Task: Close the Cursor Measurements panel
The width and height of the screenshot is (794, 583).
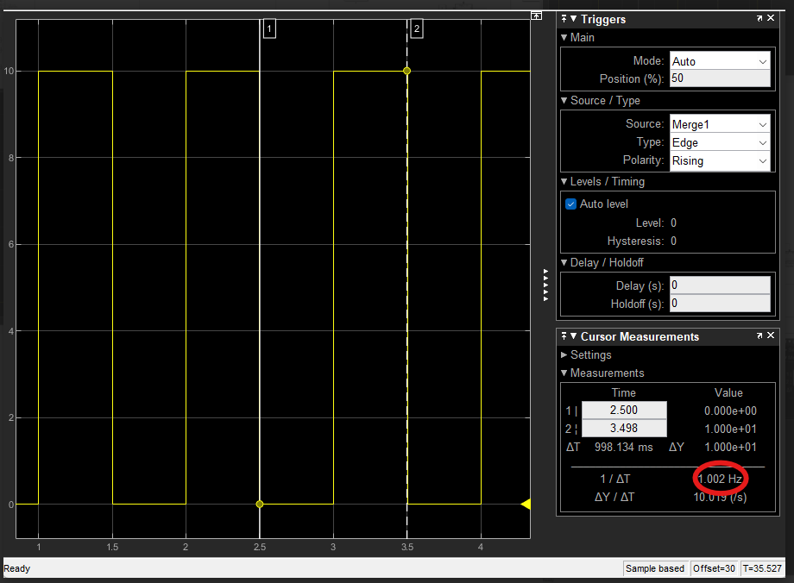Action: point(771,335)
